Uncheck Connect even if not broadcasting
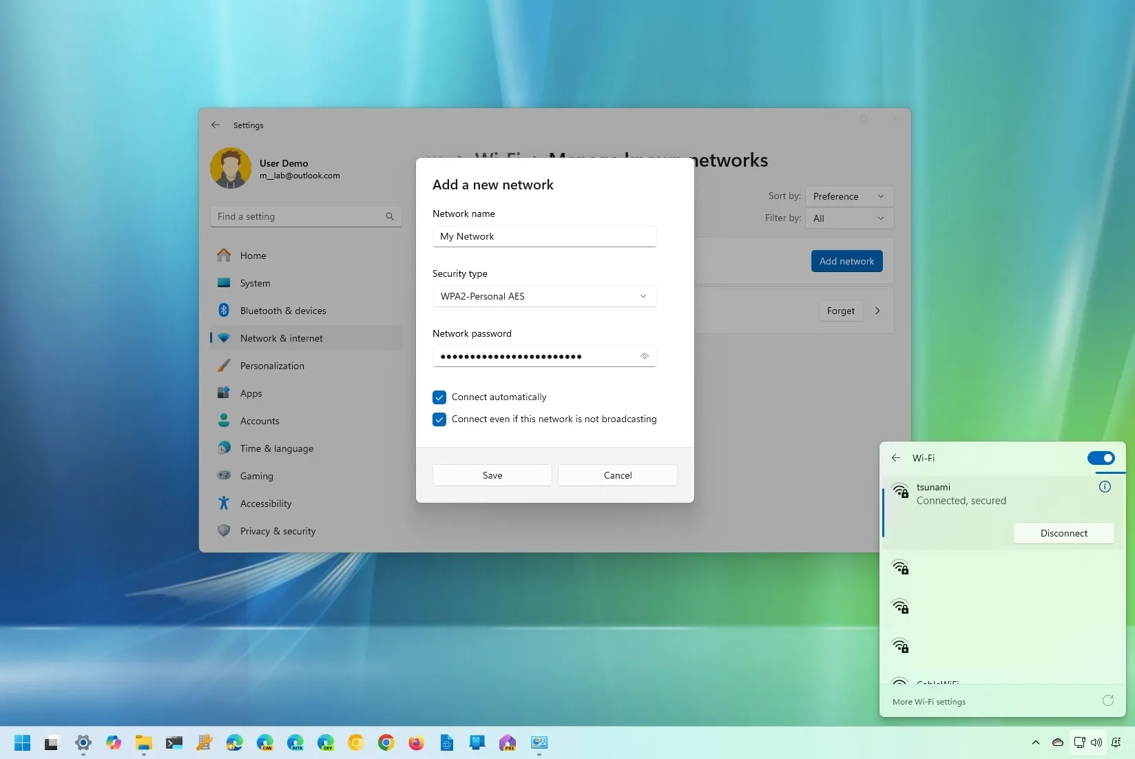Screen dimensions: 1135x759 (439, 419)
